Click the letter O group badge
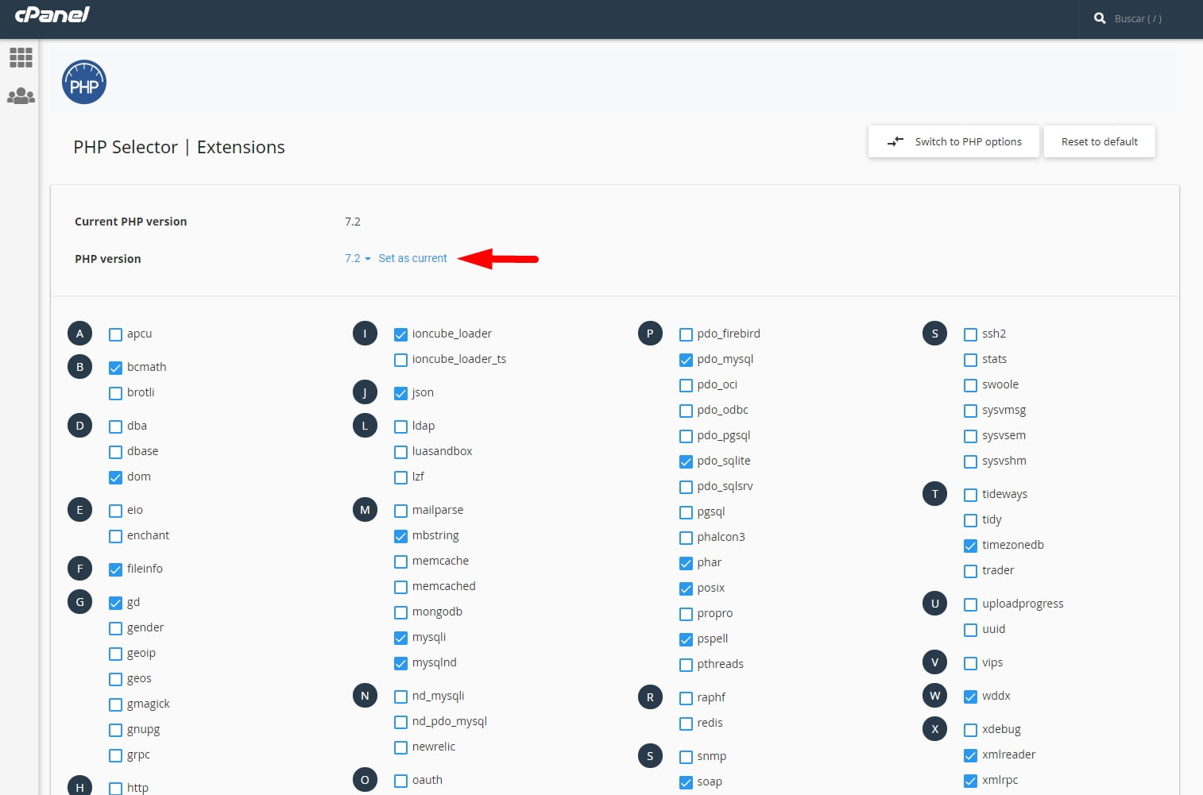This screenshot has height=795, width=1203. [365, 780]
